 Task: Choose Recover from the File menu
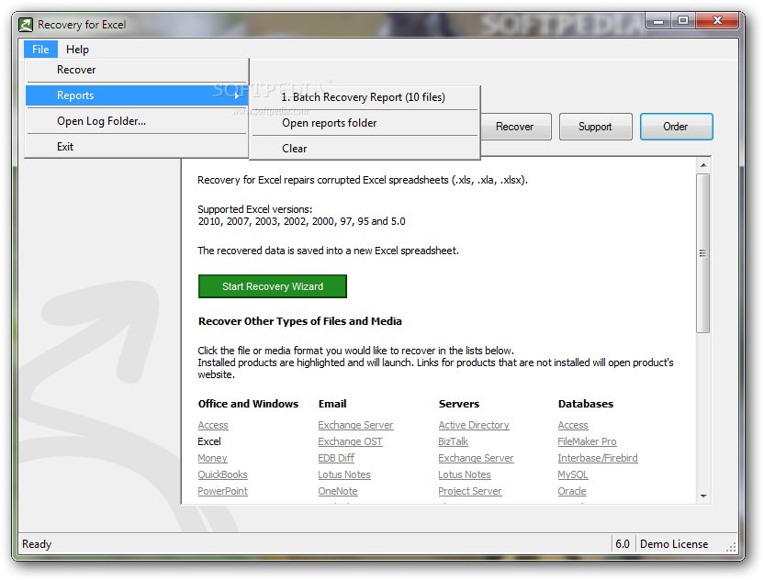[137, 70]
